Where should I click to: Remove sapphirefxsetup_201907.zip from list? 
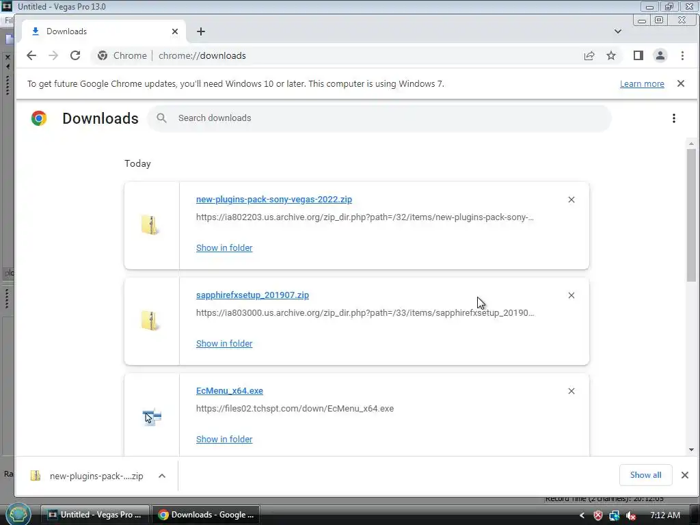(x=571, y=295)
